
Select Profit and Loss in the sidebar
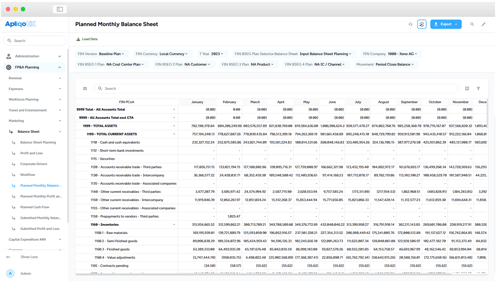(x=31, y=153)
